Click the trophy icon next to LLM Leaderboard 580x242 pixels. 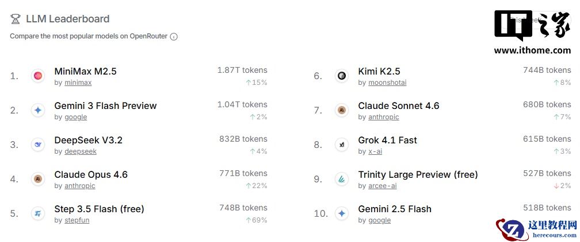(16, 19)
